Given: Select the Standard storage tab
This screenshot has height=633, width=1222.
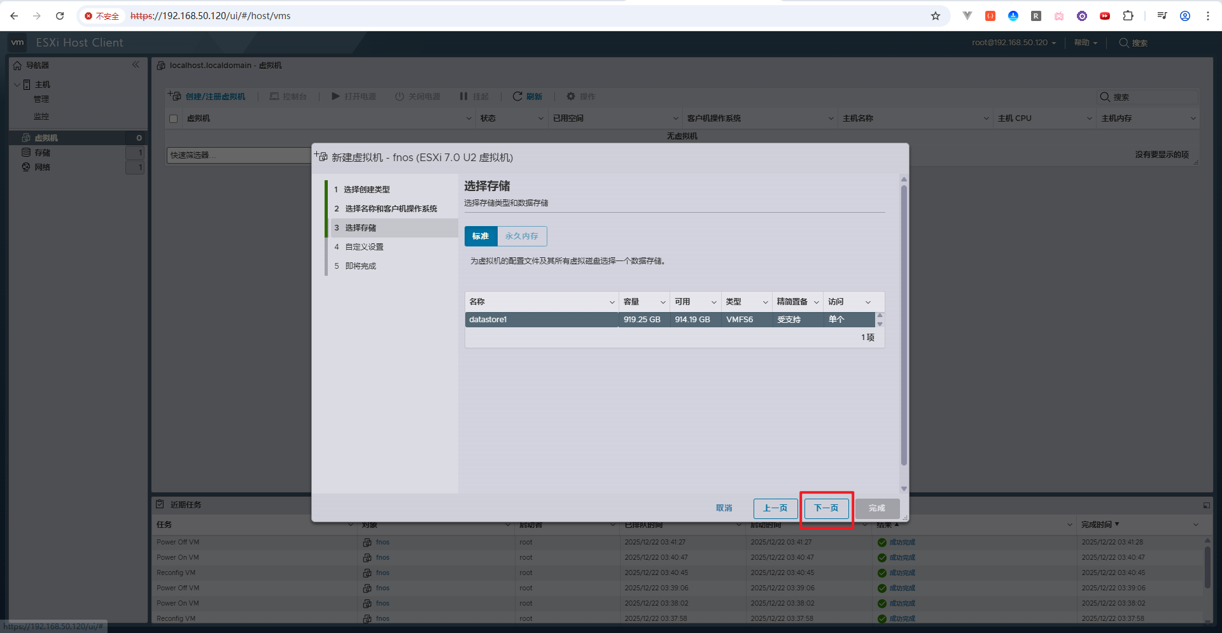Looking at the screenshot, I should [481, 236].
